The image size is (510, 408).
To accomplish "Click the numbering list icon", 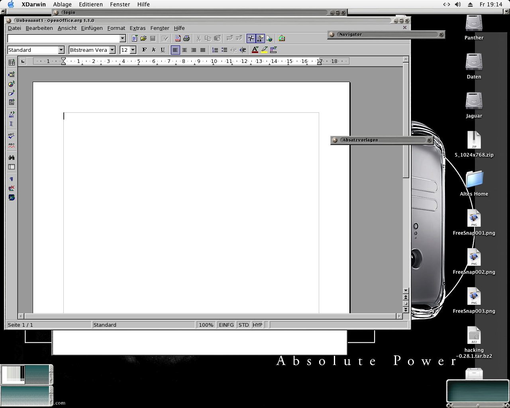I will [215, 50].
